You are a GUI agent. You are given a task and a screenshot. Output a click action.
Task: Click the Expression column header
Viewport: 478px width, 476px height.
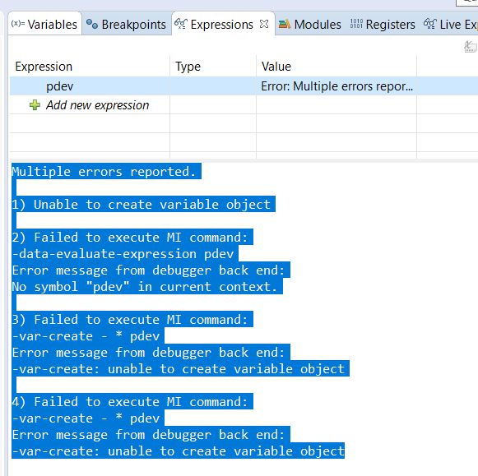(44, 67)
